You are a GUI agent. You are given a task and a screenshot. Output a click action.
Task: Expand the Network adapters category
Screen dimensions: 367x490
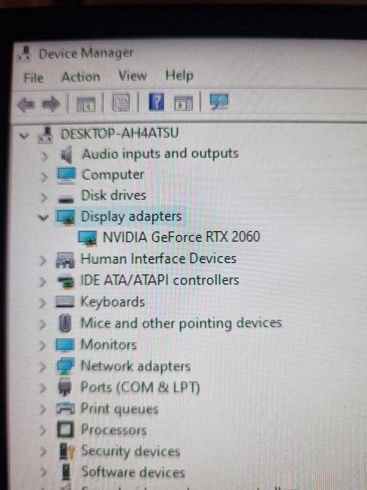click(42, 366)
